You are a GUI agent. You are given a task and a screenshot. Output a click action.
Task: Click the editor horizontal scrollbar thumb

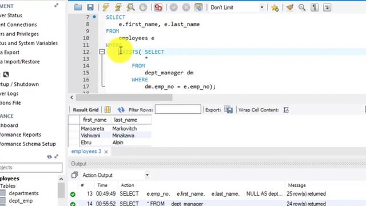click(x=124, y=97)
